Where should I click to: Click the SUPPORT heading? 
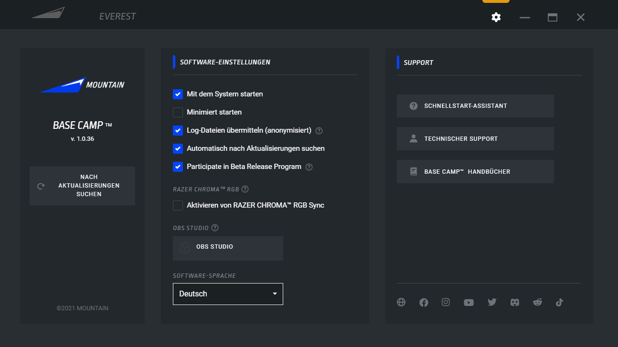pos(418,63)
